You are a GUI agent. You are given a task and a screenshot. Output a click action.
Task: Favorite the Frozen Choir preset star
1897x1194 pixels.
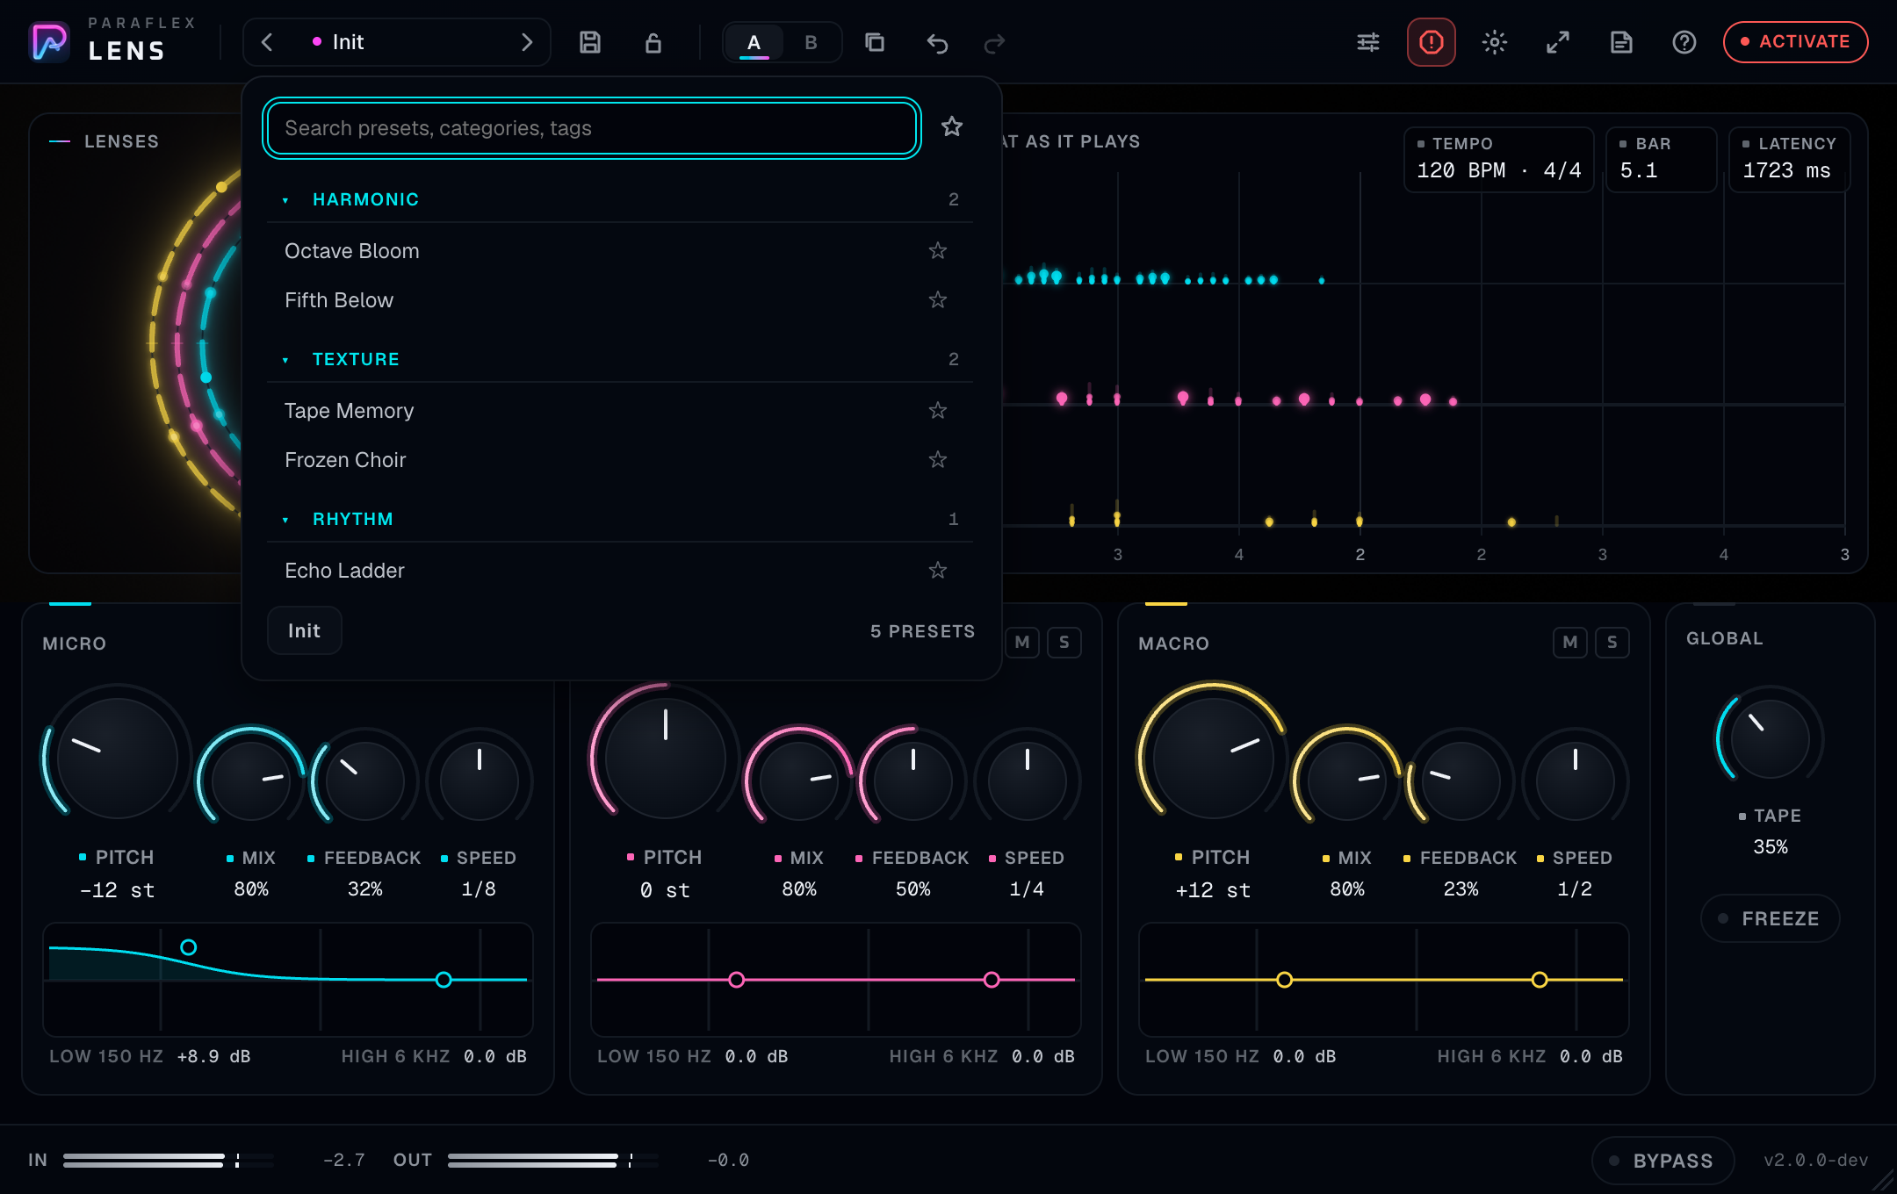(938, 460)
